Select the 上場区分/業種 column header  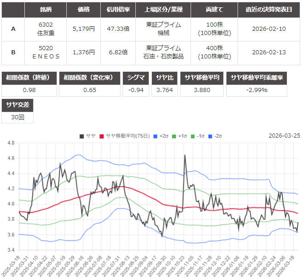pos(163,9)
